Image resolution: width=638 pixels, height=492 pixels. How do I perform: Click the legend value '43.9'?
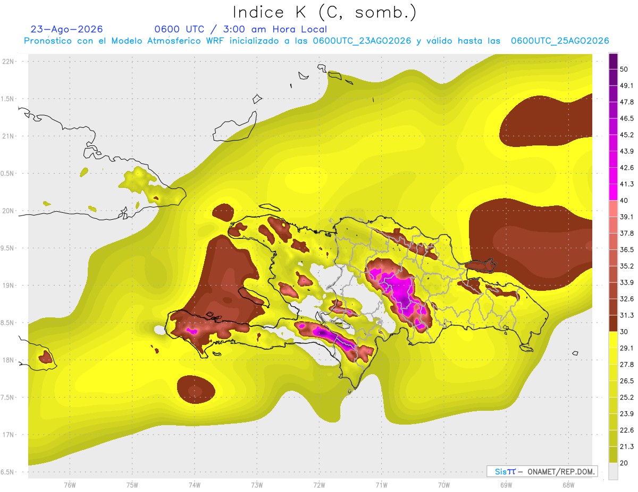coord(626,151)
